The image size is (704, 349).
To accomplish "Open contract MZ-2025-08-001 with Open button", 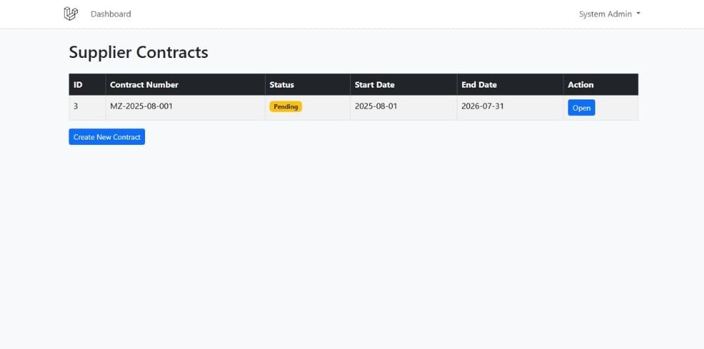I will [x=581, y=107].
